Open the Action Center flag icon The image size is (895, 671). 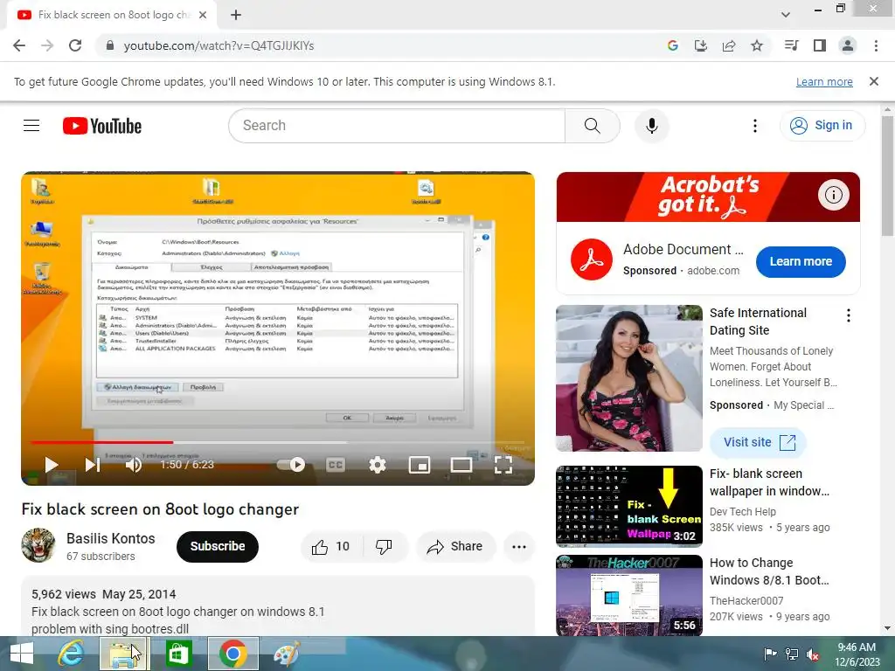coord(771,654)
